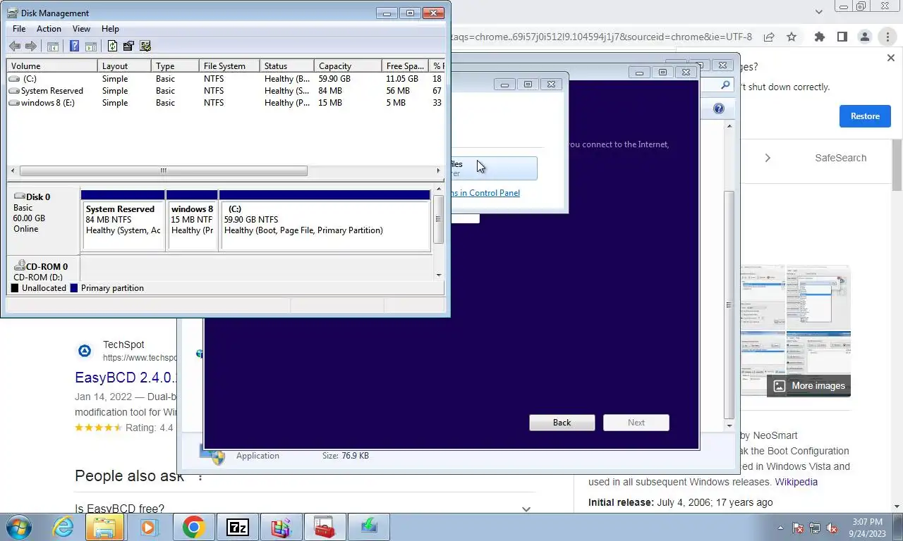903x541 pixels.
Task: Switch to Google Chrome on the taskbar
Action: pyautogui.click(x=193, y=528)
